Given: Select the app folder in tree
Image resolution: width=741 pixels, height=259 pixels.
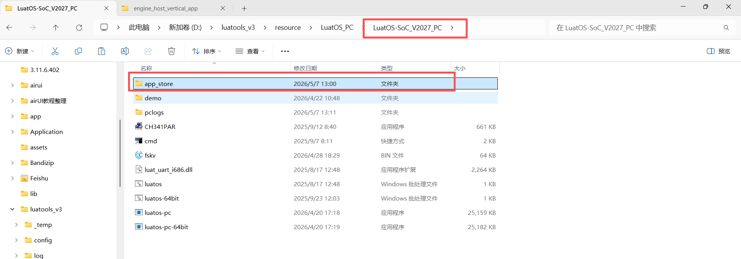Looking at the screenshot, I should point(36,116).
